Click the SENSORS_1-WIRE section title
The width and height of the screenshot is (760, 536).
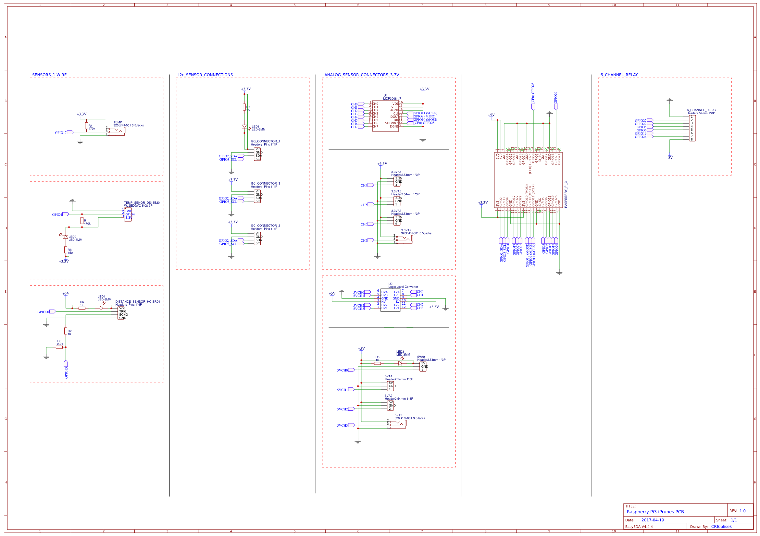coord(49,75)
